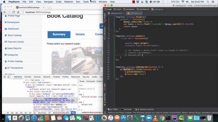Image resolution: width=218 pixels, height=122 pixels.
Task: Collapse the div name theBook node
Action: [30, 94]
